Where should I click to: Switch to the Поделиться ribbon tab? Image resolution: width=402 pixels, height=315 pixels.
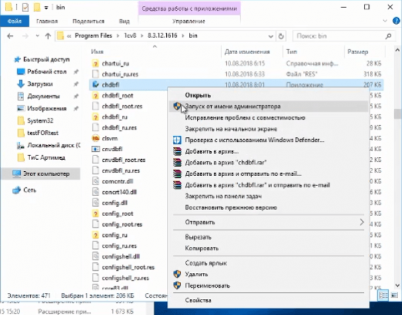pyautogui.click(x=88, y=21)
